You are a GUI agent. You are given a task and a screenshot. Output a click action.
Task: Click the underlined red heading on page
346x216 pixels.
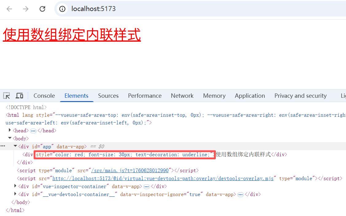pos(72,35)
